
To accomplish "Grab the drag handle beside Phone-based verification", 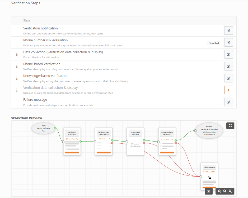I will tap(17, 66).
